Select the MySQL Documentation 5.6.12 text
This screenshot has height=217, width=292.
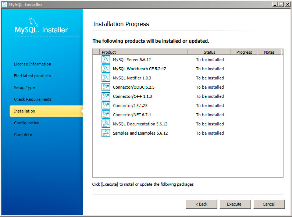pos(140,124)
